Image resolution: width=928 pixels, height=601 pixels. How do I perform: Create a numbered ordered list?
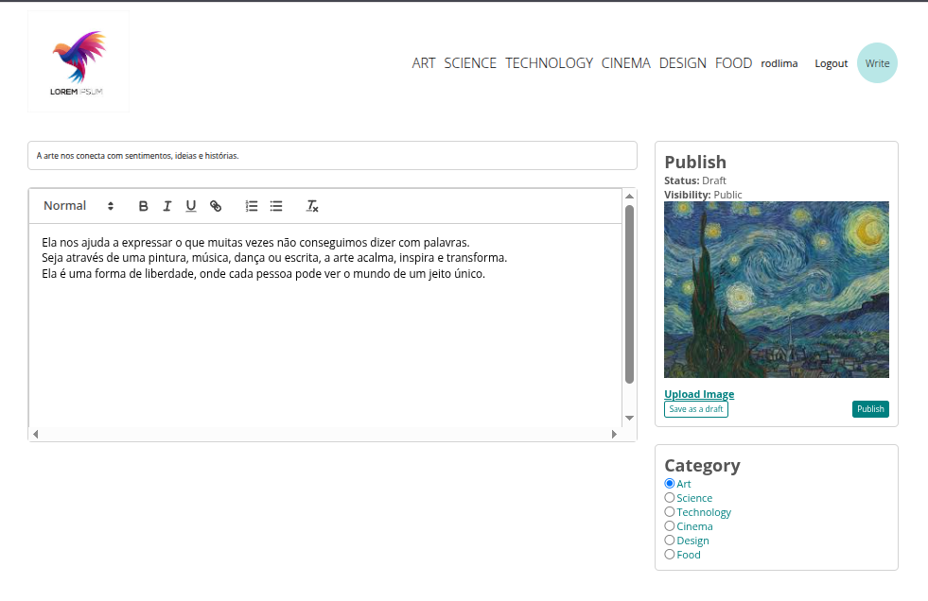[x=252, y=206]
